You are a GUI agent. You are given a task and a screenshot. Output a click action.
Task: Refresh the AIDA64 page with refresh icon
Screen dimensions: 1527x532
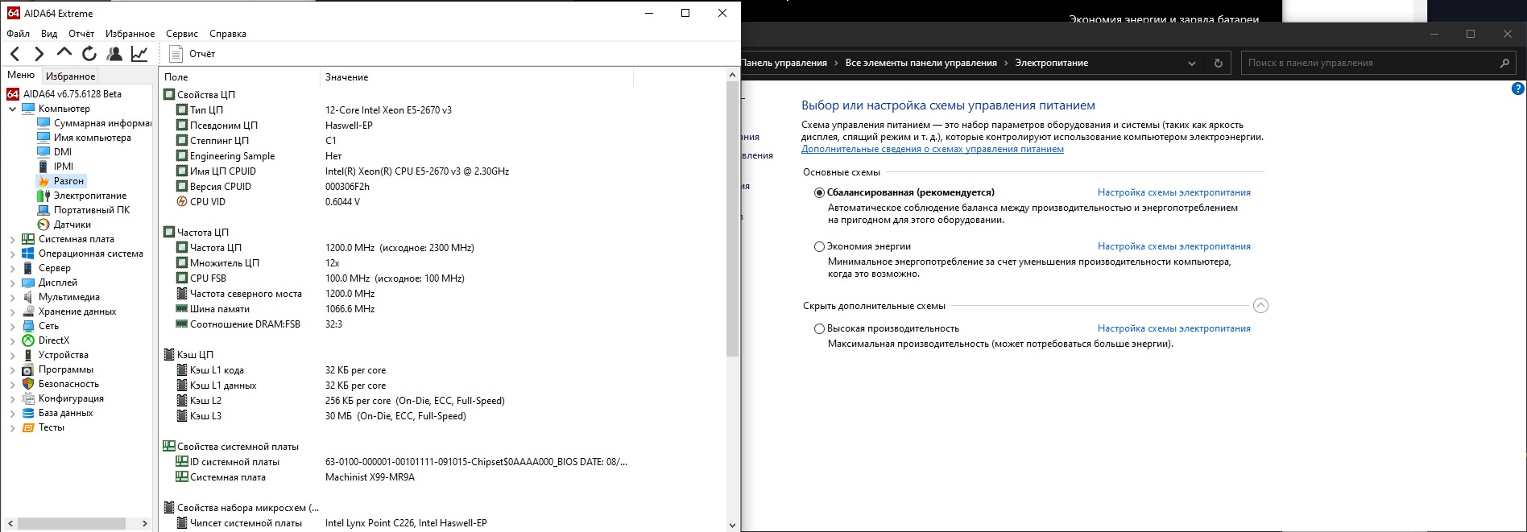click(x=89, y=54)
